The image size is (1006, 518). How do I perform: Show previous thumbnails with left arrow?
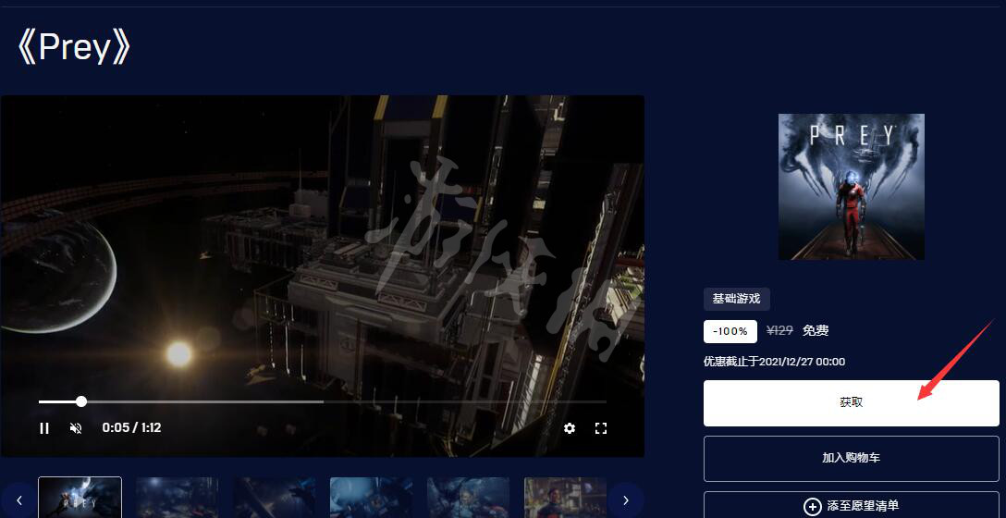(18, 500)
